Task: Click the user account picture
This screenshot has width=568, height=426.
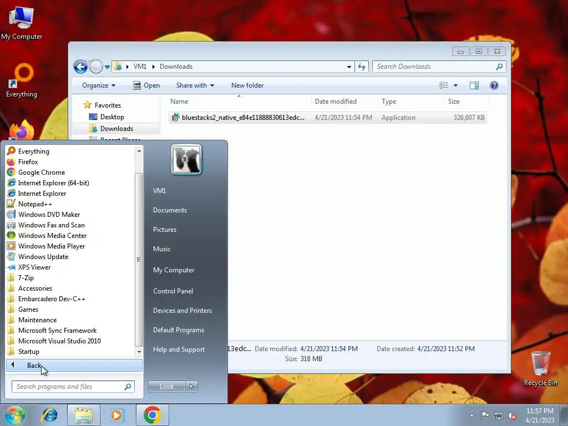Action: [x=186, y=159]
